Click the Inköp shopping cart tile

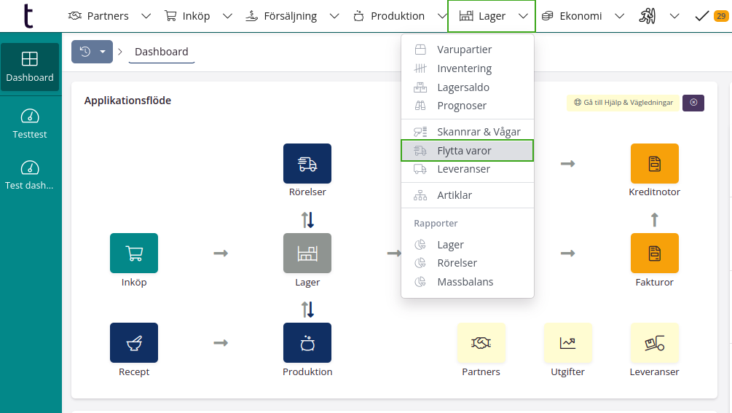(x=133, y=253)
